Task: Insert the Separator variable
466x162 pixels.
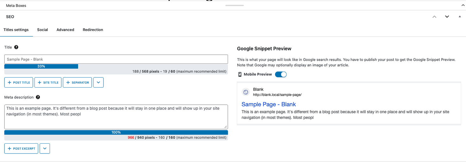Action: click(78, 82)
